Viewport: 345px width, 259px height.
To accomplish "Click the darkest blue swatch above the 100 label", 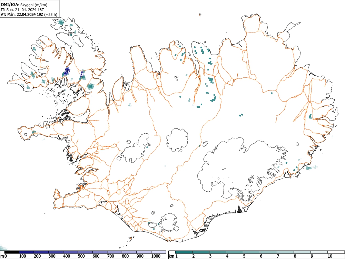I will click(27, 252).
